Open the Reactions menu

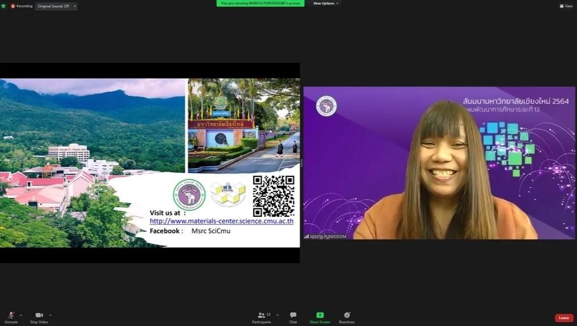(347, 315)
